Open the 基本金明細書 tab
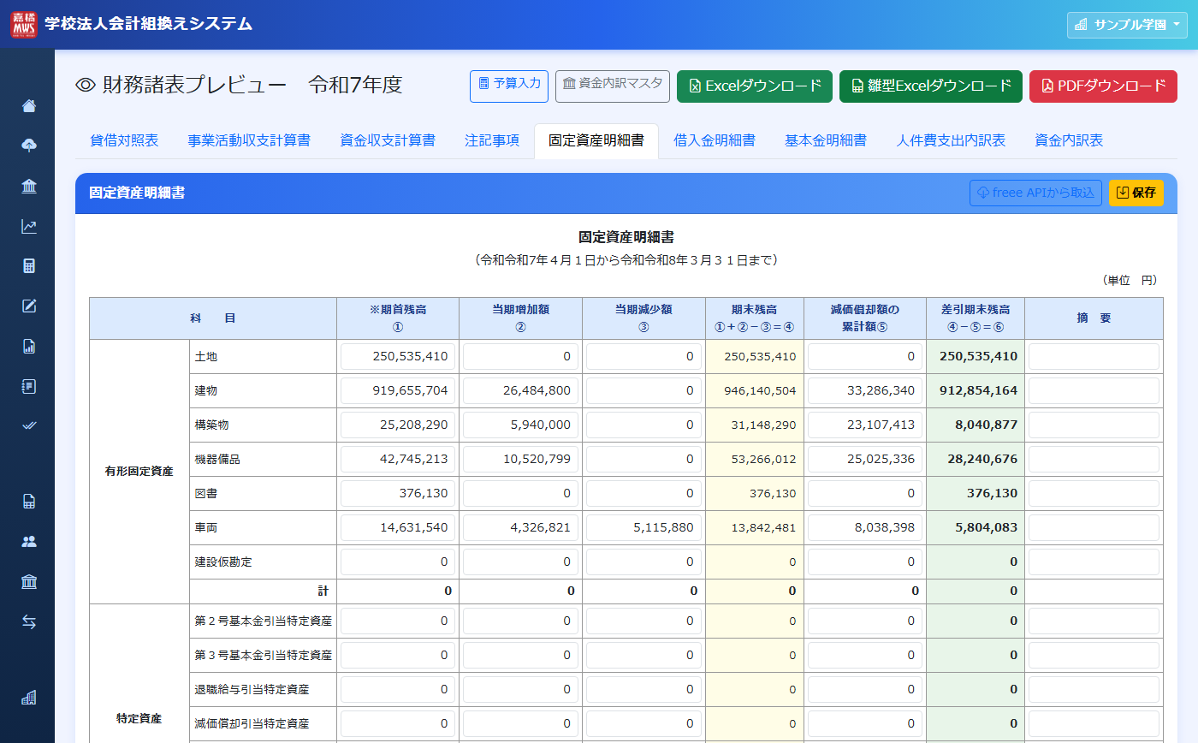This screenshot has width=1198, height=743. tap(826, 141)
